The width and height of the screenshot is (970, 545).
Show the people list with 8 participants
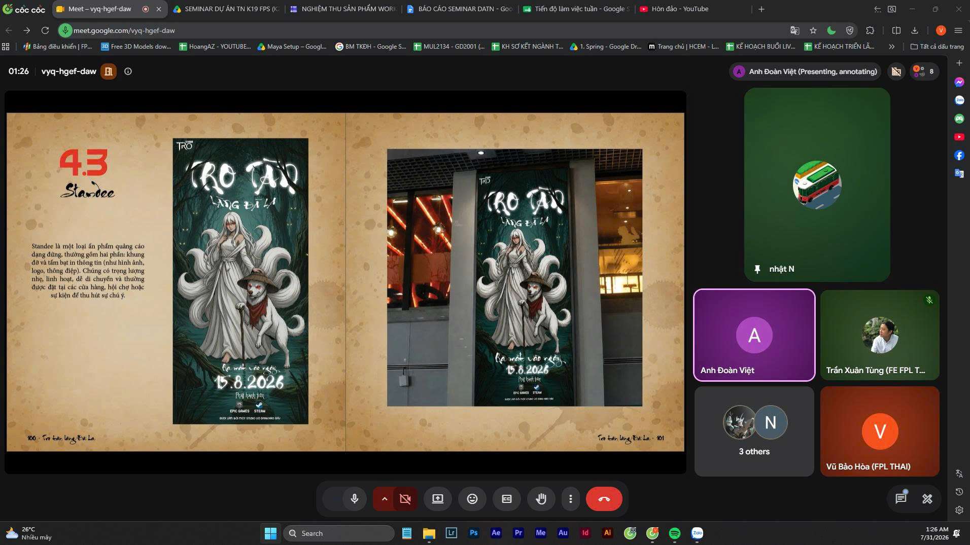coord(923,71)
